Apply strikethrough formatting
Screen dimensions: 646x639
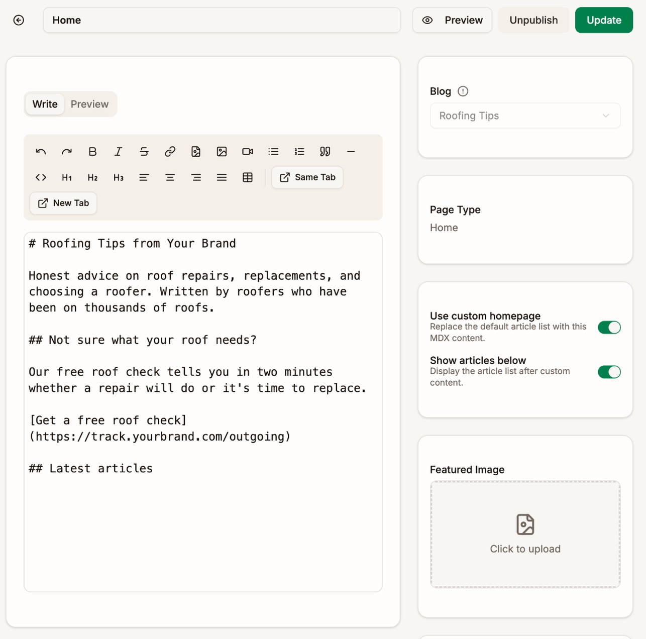pos(144,151)
